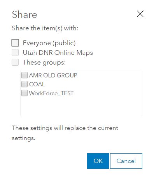Click the AMR OLD GROUP label text
Image resolution: width=154 pixels, height=175 pixels.
pos(53,75)
